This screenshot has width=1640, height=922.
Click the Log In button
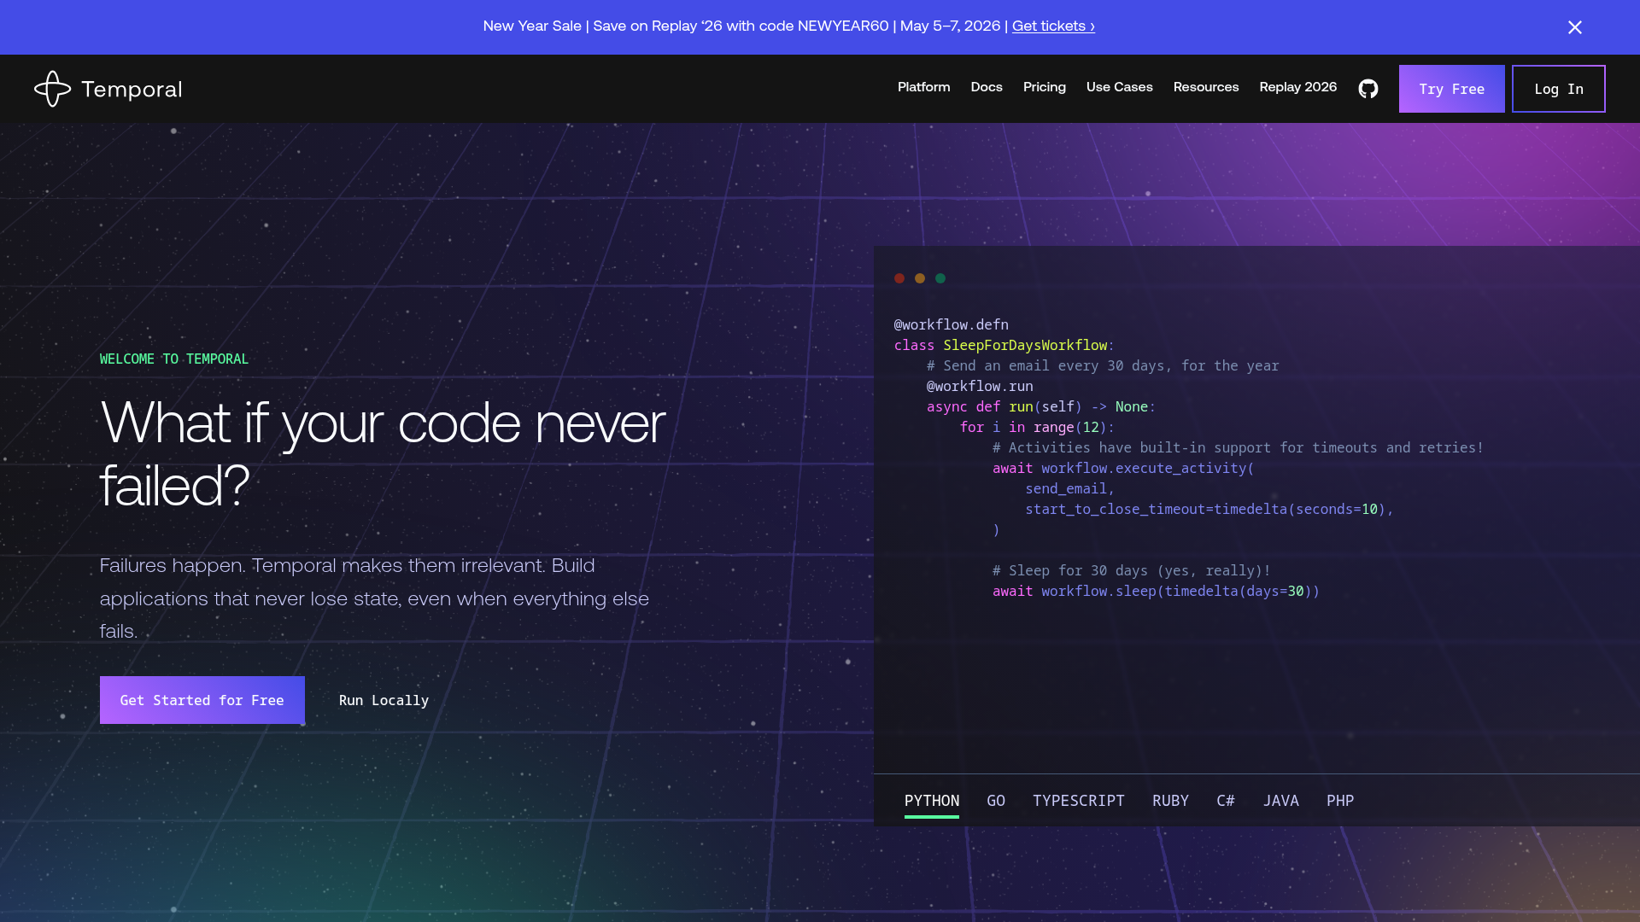[1558, 88]
